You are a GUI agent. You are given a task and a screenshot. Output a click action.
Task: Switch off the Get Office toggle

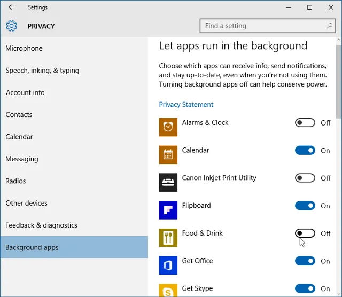(305, 261)
